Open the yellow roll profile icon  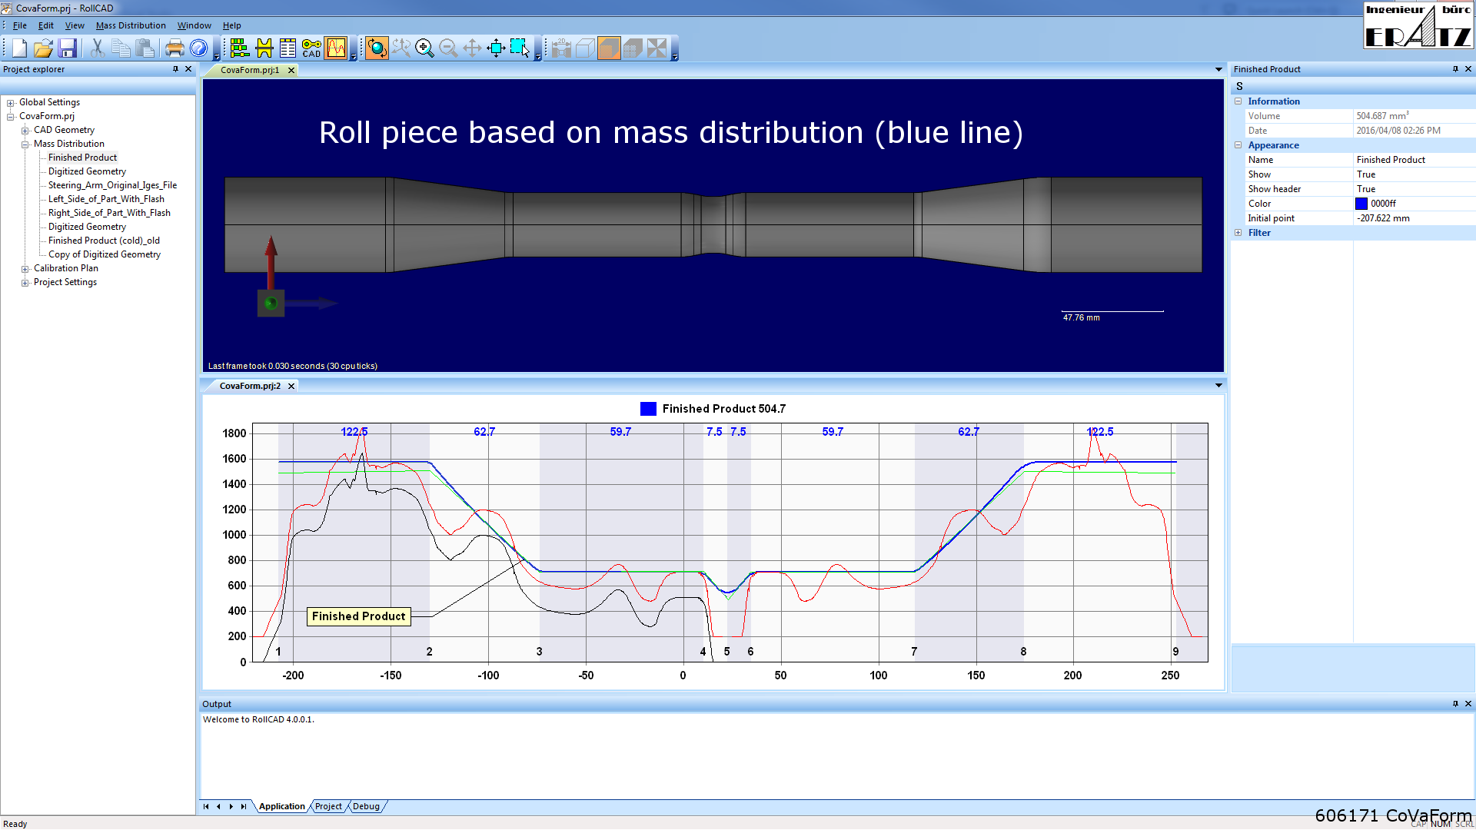tap(264, 48)
